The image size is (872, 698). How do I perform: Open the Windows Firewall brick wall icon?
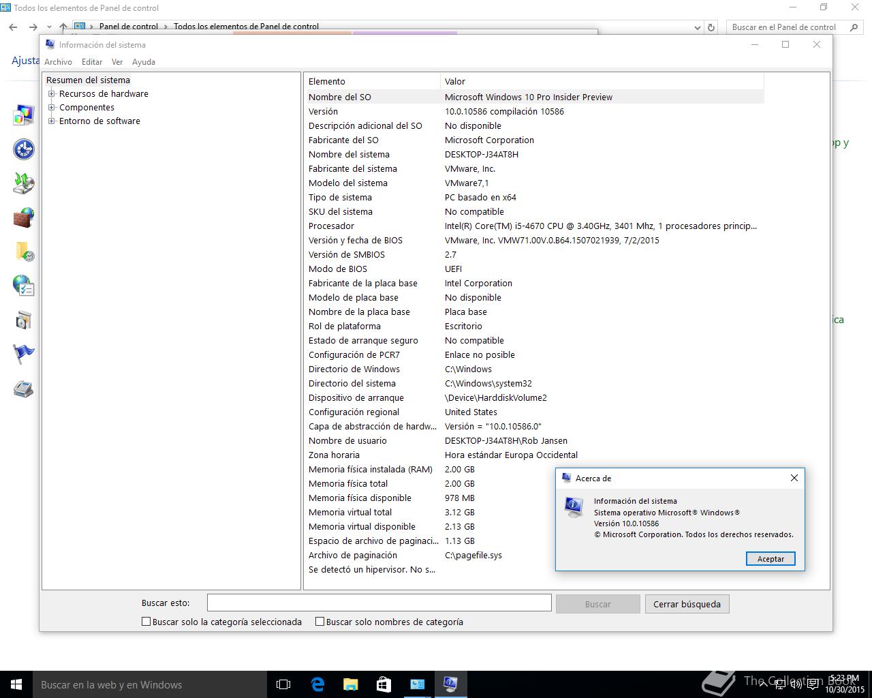[23, 217]
